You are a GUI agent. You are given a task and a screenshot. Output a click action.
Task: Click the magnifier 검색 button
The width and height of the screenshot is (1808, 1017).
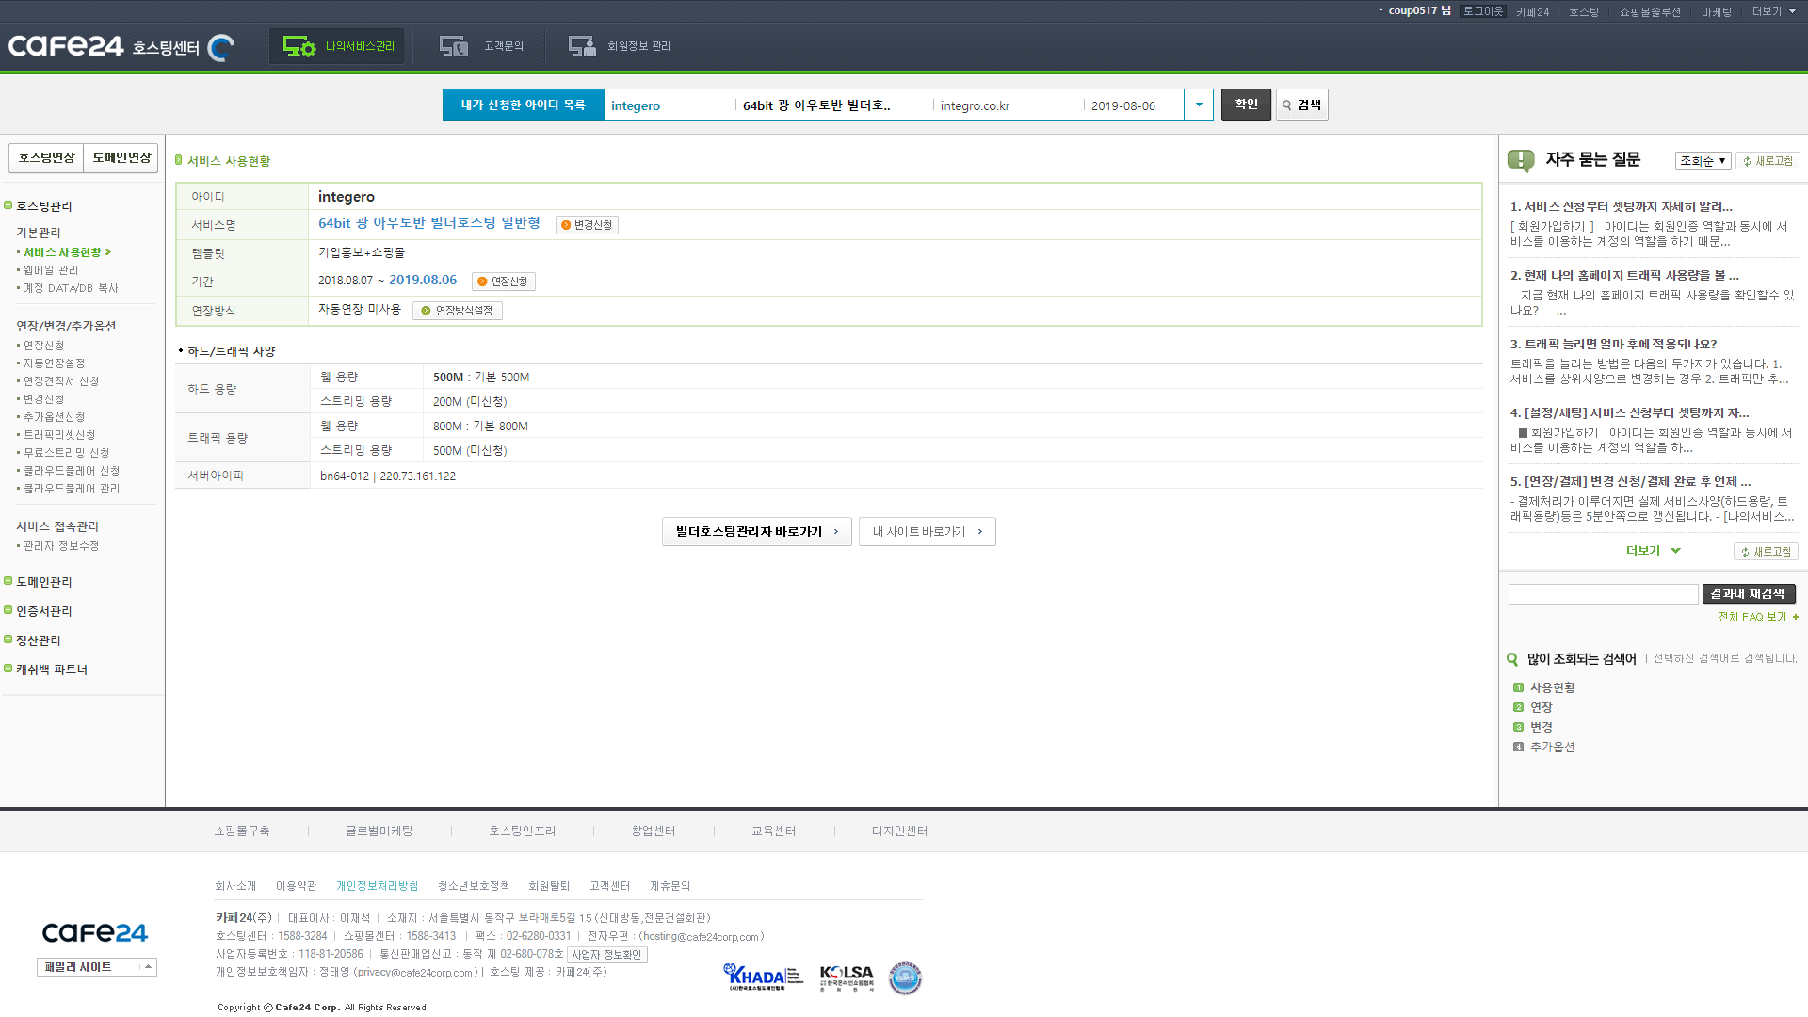click(1301, 105)
